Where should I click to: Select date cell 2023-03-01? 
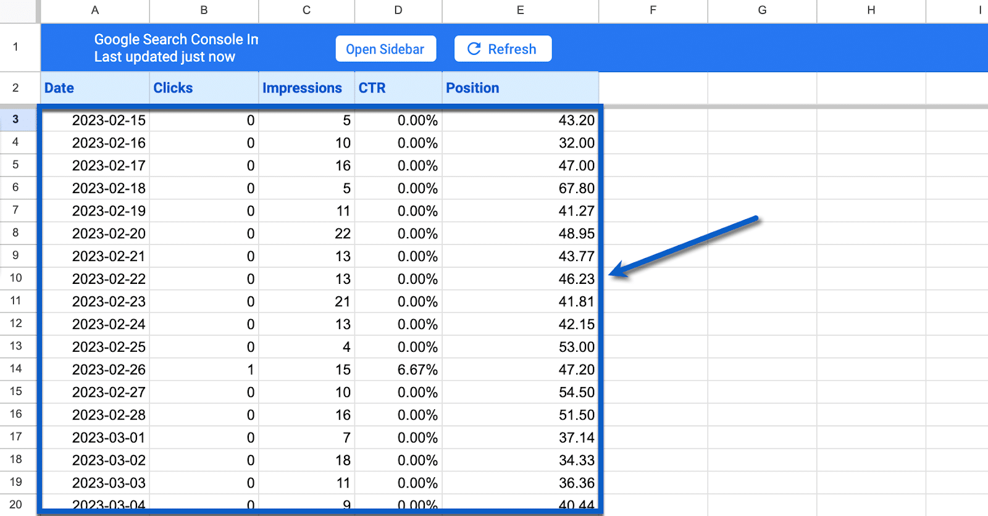[95, 438]
